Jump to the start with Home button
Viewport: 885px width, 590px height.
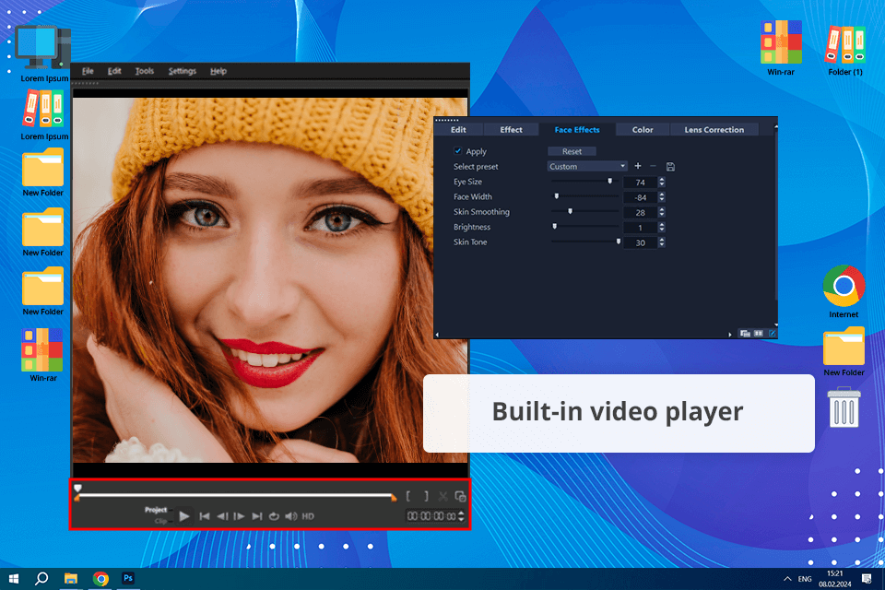coord(205,516)
